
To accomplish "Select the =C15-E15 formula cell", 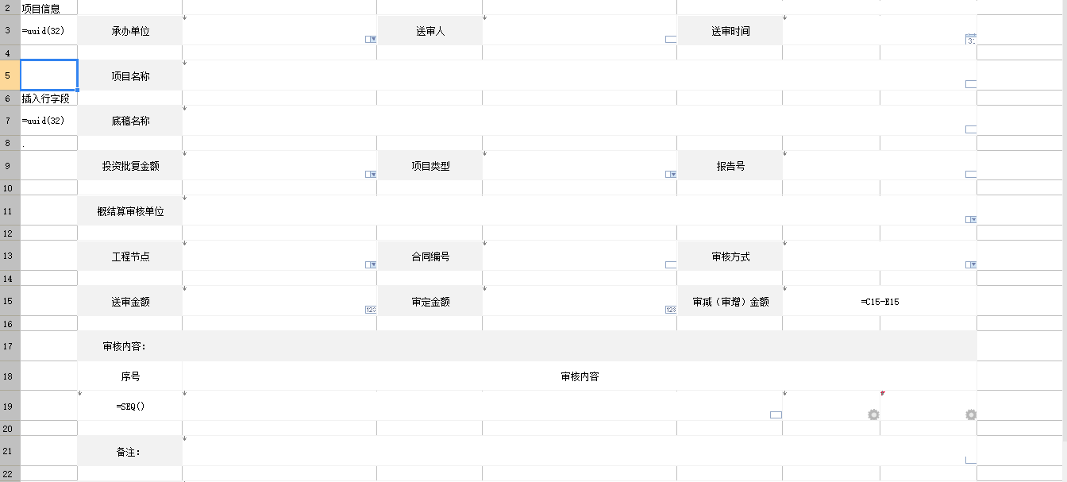I will (880, 302).
